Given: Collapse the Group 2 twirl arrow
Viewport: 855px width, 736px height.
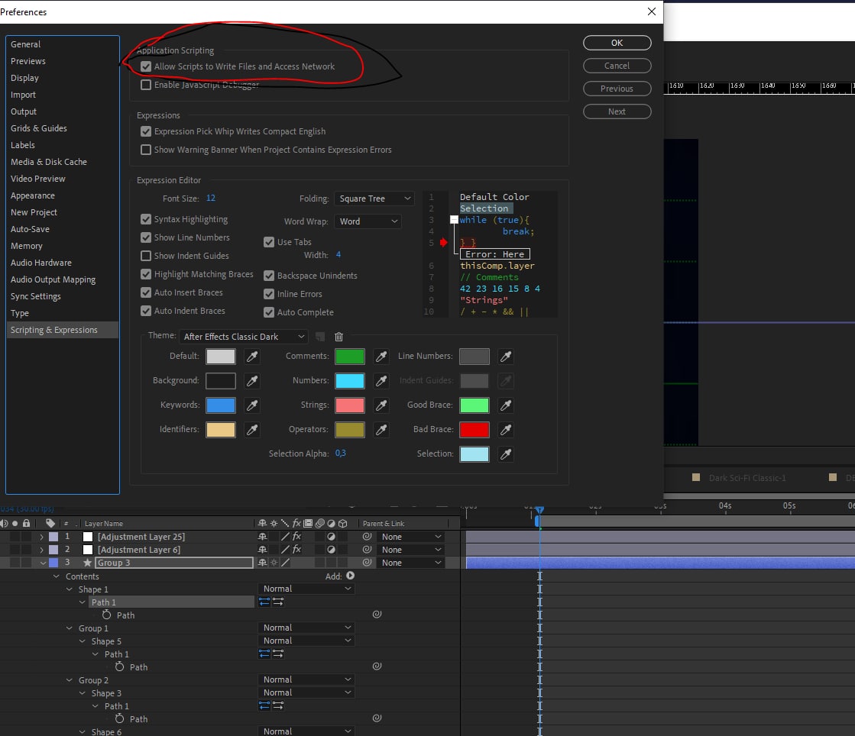Looking at the screenshot, I should click(70, 680).
